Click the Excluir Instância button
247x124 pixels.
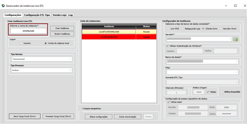pos(62,34)
